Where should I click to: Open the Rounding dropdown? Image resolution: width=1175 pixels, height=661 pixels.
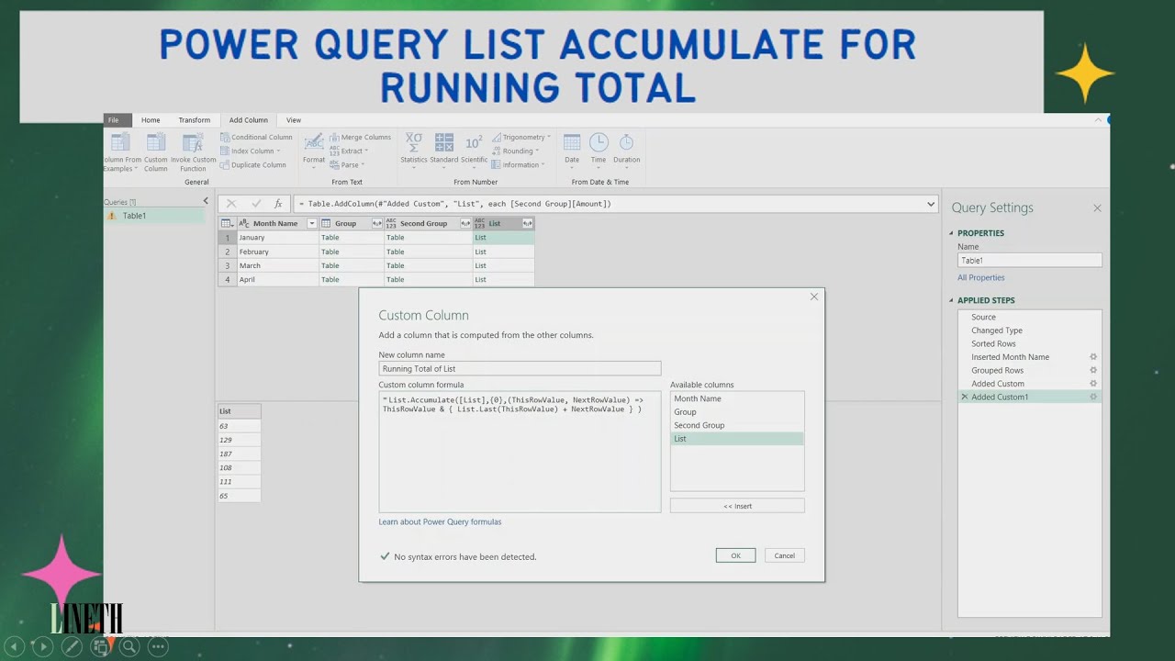(516, 151)
